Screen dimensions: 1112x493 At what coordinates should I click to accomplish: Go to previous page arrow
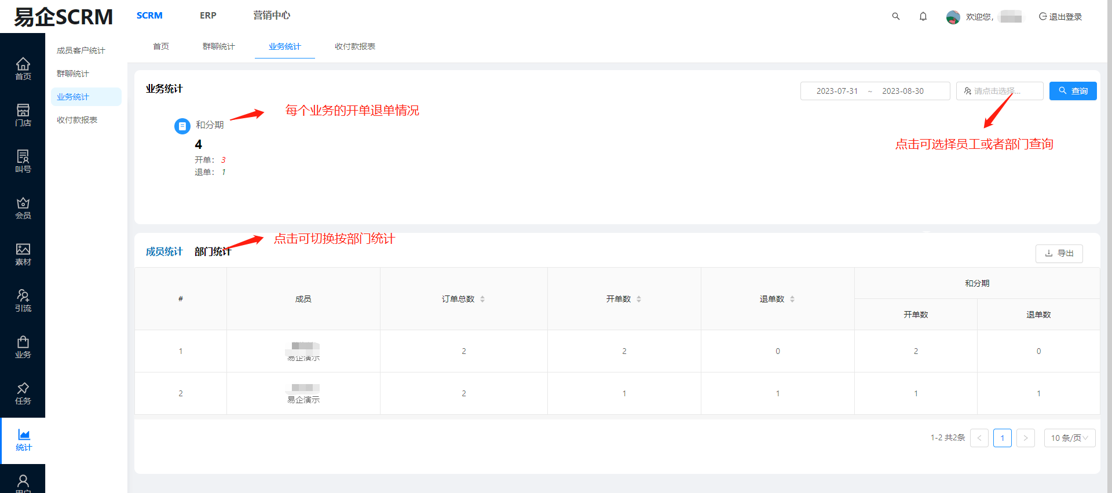point(979,438)
